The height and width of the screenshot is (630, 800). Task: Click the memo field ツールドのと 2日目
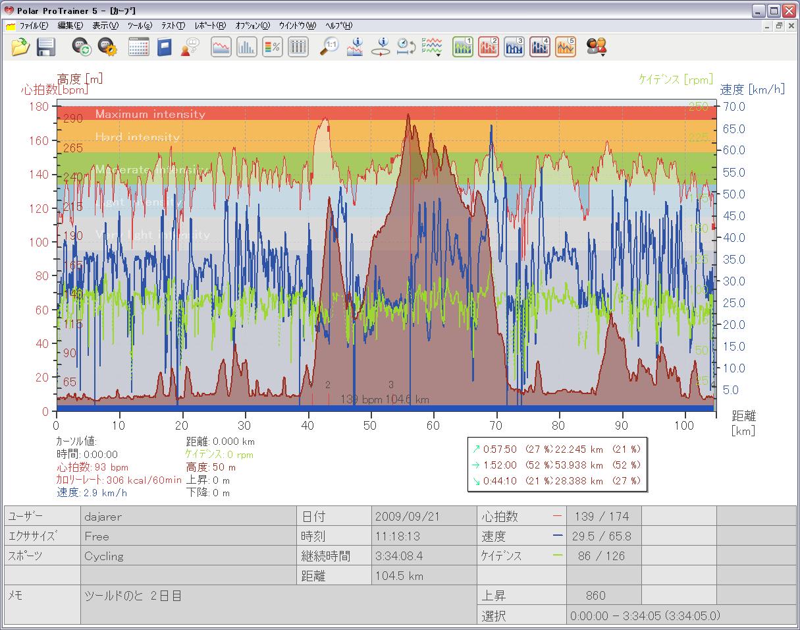coord(279,605)
